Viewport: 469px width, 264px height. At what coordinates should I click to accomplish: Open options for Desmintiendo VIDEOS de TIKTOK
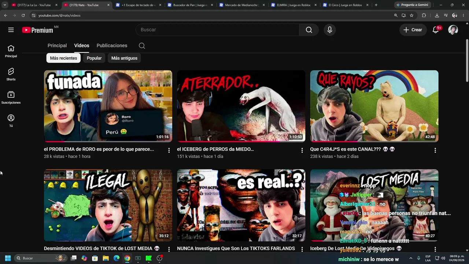tap(169, 249)
